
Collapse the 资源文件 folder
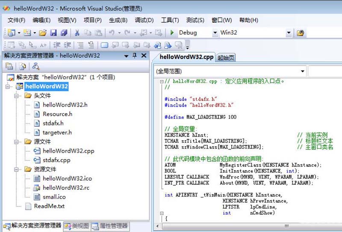click(x=16, y=170)
